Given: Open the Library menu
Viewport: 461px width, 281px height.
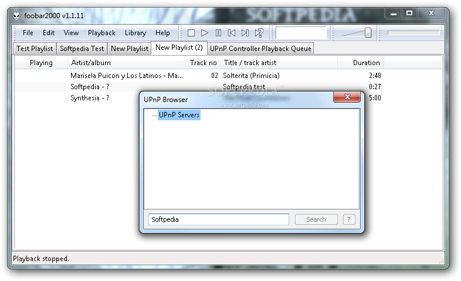Looking at the screenshot, I should coord(135,33).
